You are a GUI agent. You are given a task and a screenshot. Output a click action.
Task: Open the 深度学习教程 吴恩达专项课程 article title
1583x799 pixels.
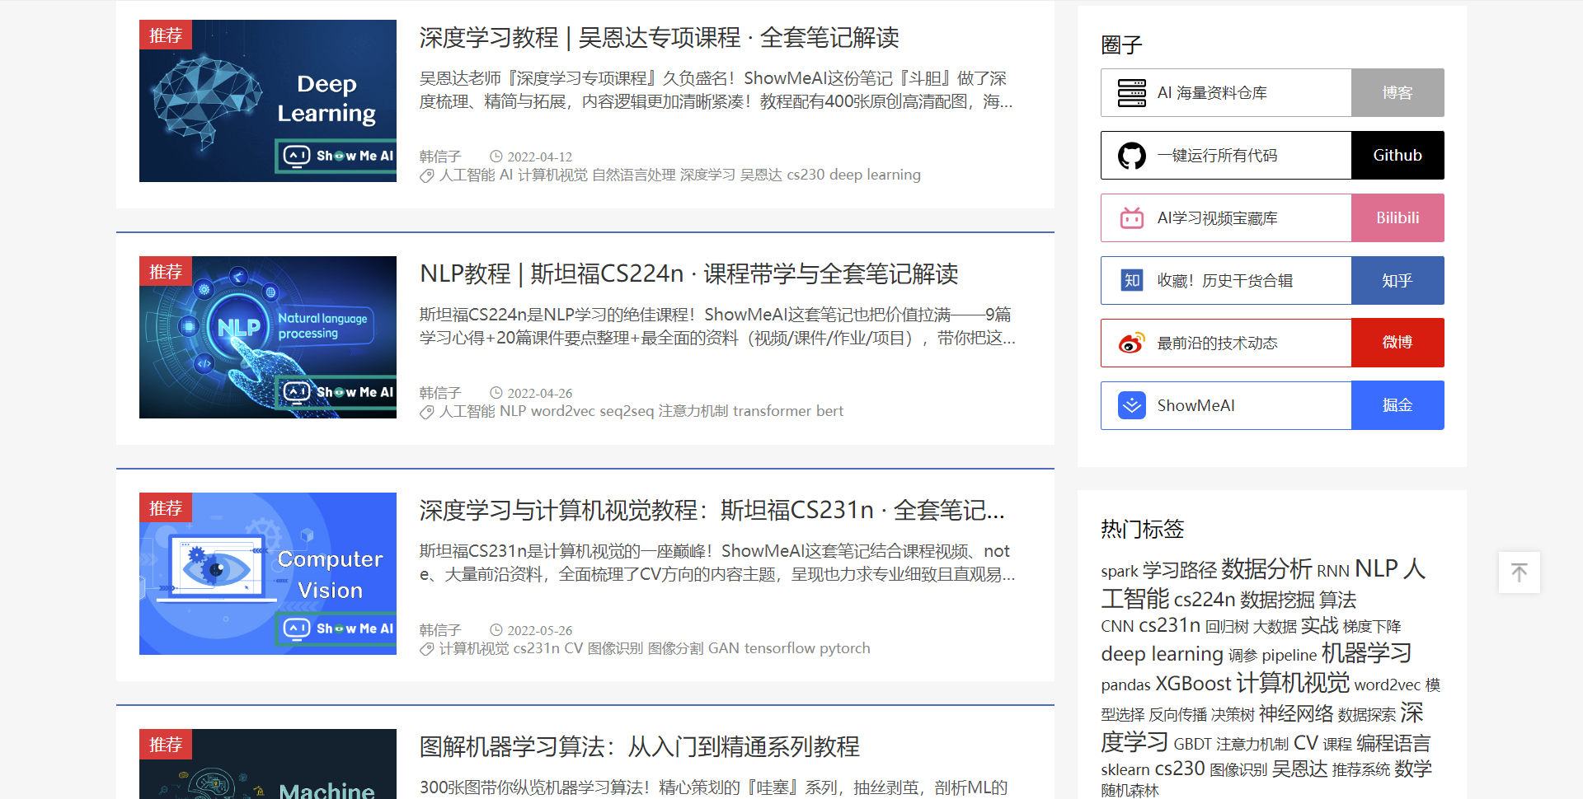pos(659,38)
